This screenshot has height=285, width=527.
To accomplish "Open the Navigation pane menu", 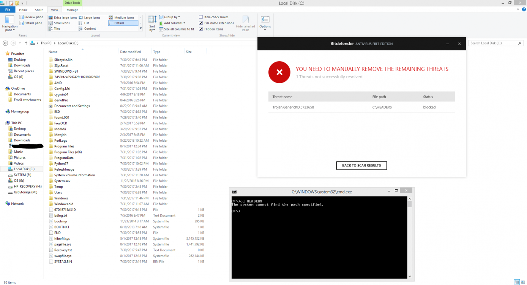I will [9, 23].
